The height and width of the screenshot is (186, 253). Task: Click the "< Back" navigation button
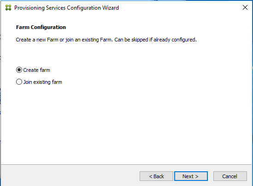[x=156, y=176]
